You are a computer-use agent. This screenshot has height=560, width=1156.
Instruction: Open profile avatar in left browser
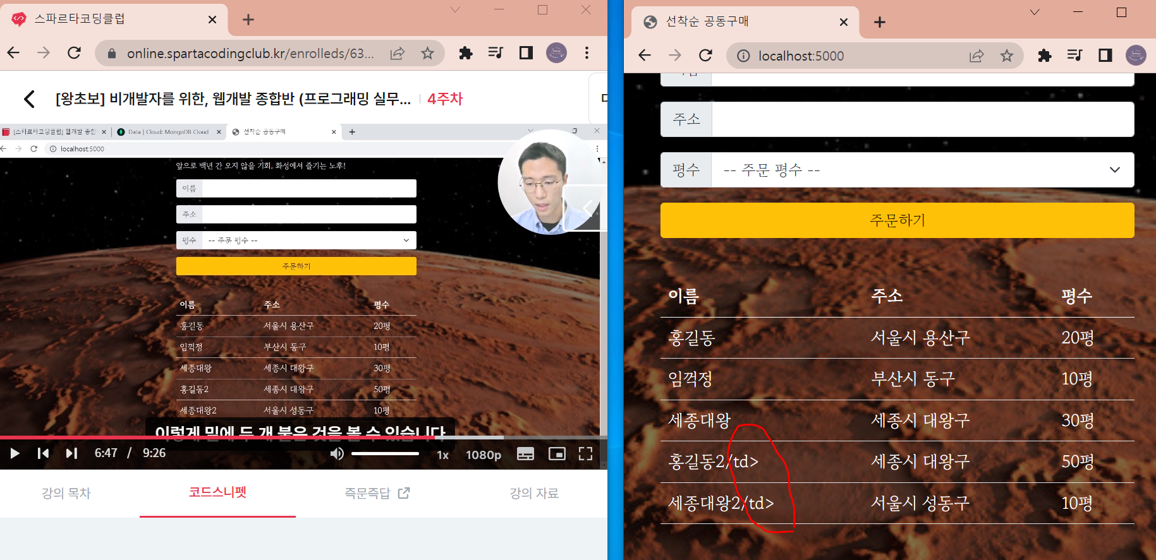point(556,53)
